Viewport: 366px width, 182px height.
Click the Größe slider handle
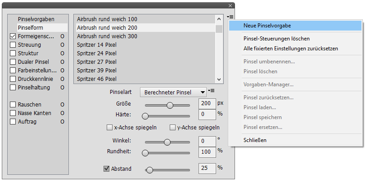[170, 105]
